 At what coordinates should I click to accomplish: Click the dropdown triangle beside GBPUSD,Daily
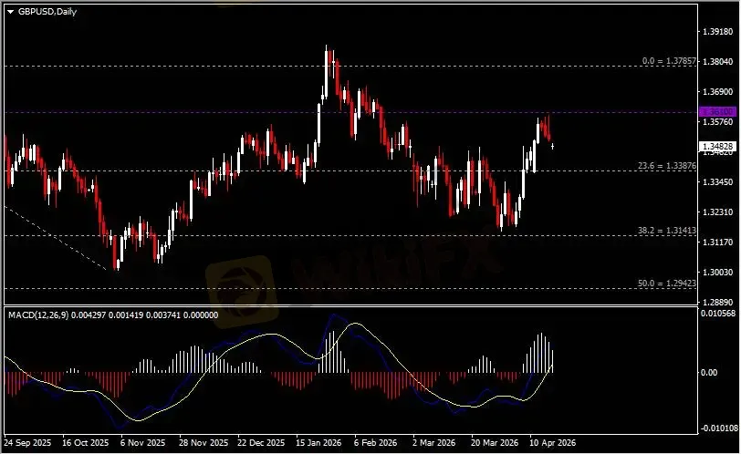[11, 10]
